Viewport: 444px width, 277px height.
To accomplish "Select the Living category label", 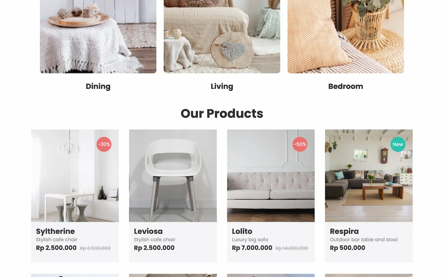I will click(x=222, y=87).
